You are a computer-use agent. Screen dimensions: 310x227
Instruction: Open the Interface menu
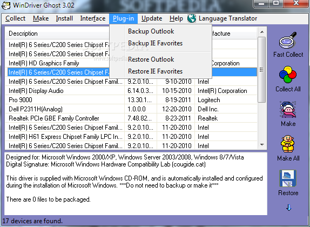[93, 18]
